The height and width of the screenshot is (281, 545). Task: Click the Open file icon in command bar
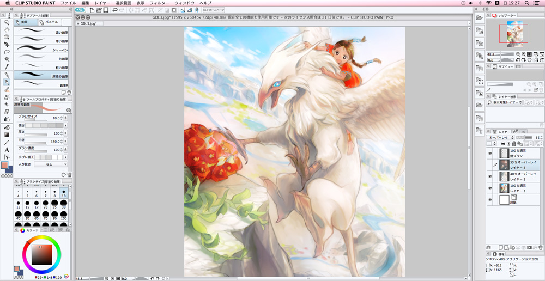99,10
